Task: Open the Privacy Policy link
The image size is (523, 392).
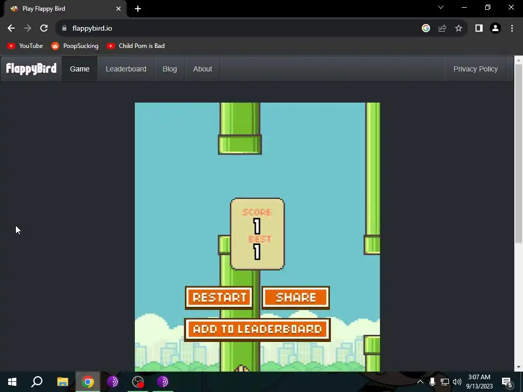Action: tap(476, 69)
